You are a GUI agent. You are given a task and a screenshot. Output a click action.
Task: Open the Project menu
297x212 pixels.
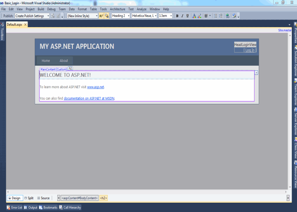30,9
